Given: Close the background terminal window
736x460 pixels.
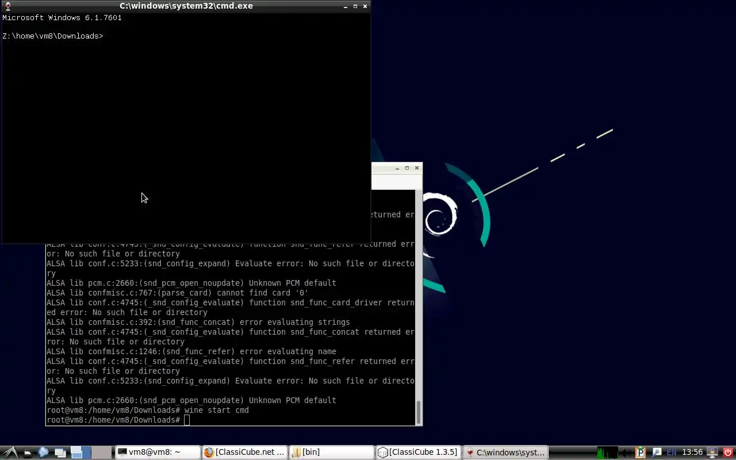Looking at the screenshot, I should [417, 168].
